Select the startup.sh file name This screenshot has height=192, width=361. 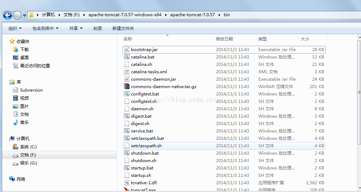click(x=141, y=175)
